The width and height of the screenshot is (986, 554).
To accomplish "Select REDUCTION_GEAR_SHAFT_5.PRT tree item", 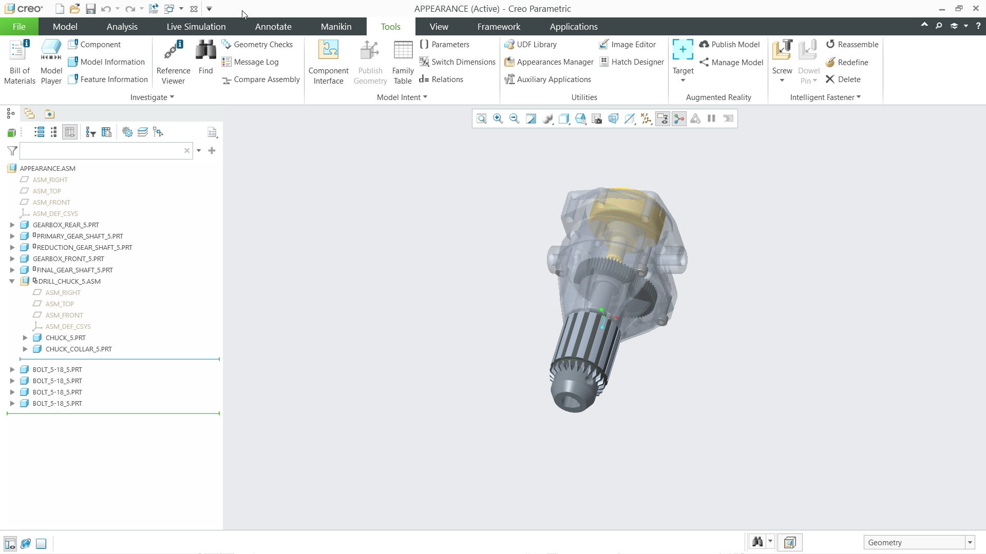I will click(x=85, y=247).
